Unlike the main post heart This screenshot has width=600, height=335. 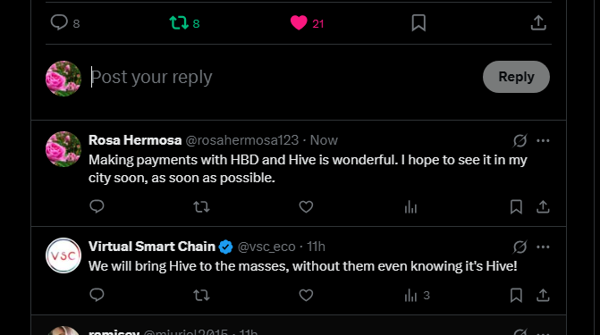tap(299, 23)
